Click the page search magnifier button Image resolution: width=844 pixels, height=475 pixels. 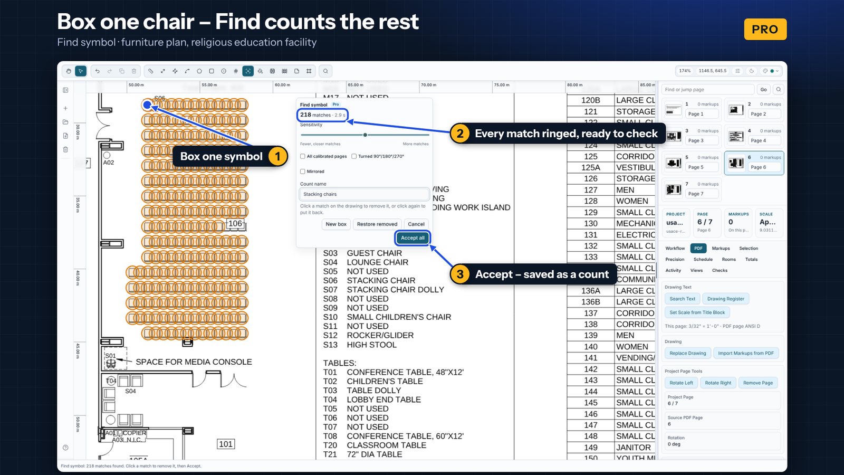click(779, 89)
